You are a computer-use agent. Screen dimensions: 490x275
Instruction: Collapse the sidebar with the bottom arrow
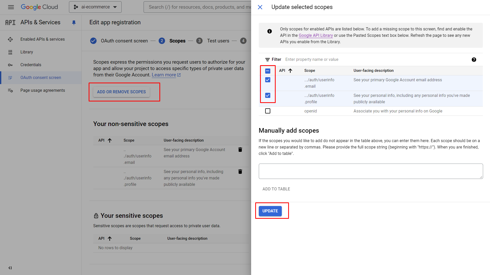point(10,268)
